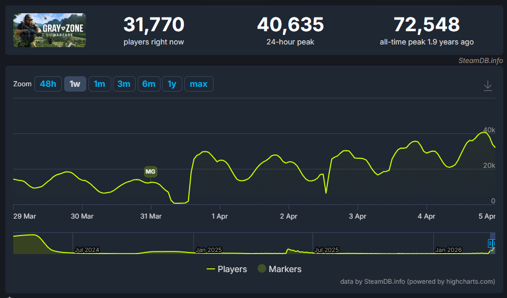This screenshot has width=507, height=298.
Task: Click the 30 Mar axis label
Action: click(x=82, y=216)
